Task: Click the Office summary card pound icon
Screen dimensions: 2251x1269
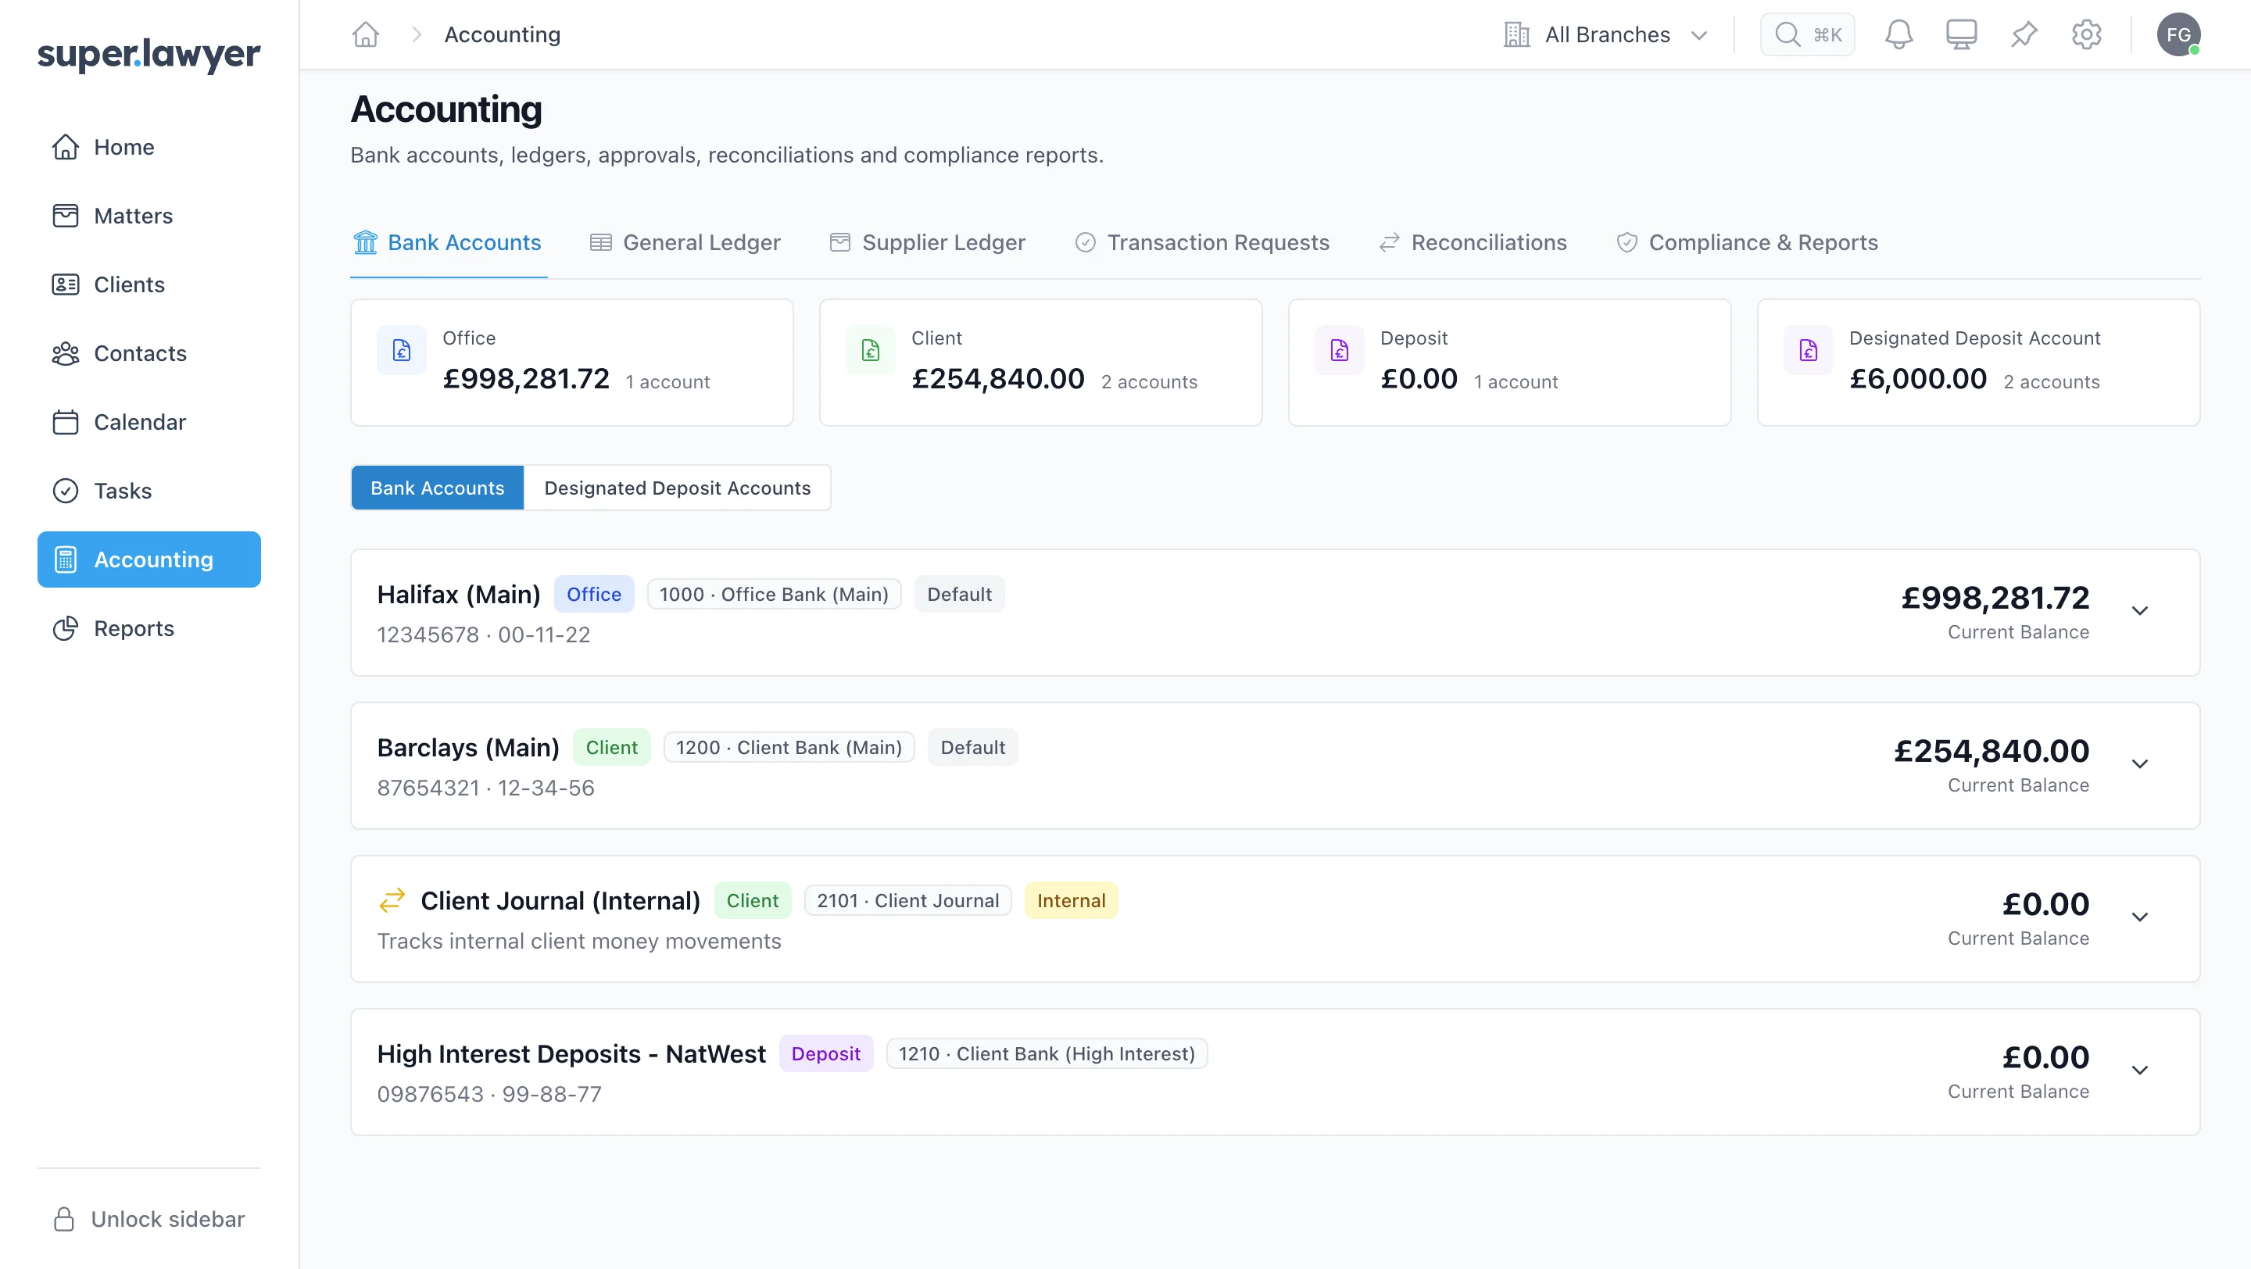Action: point(402,350)
